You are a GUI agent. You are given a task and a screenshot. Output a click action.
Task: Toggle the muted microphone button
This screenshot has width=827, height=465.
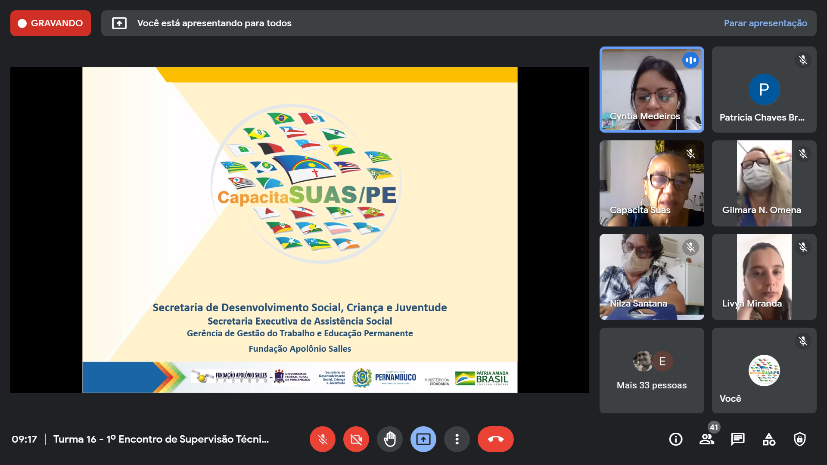pos(322,439)
